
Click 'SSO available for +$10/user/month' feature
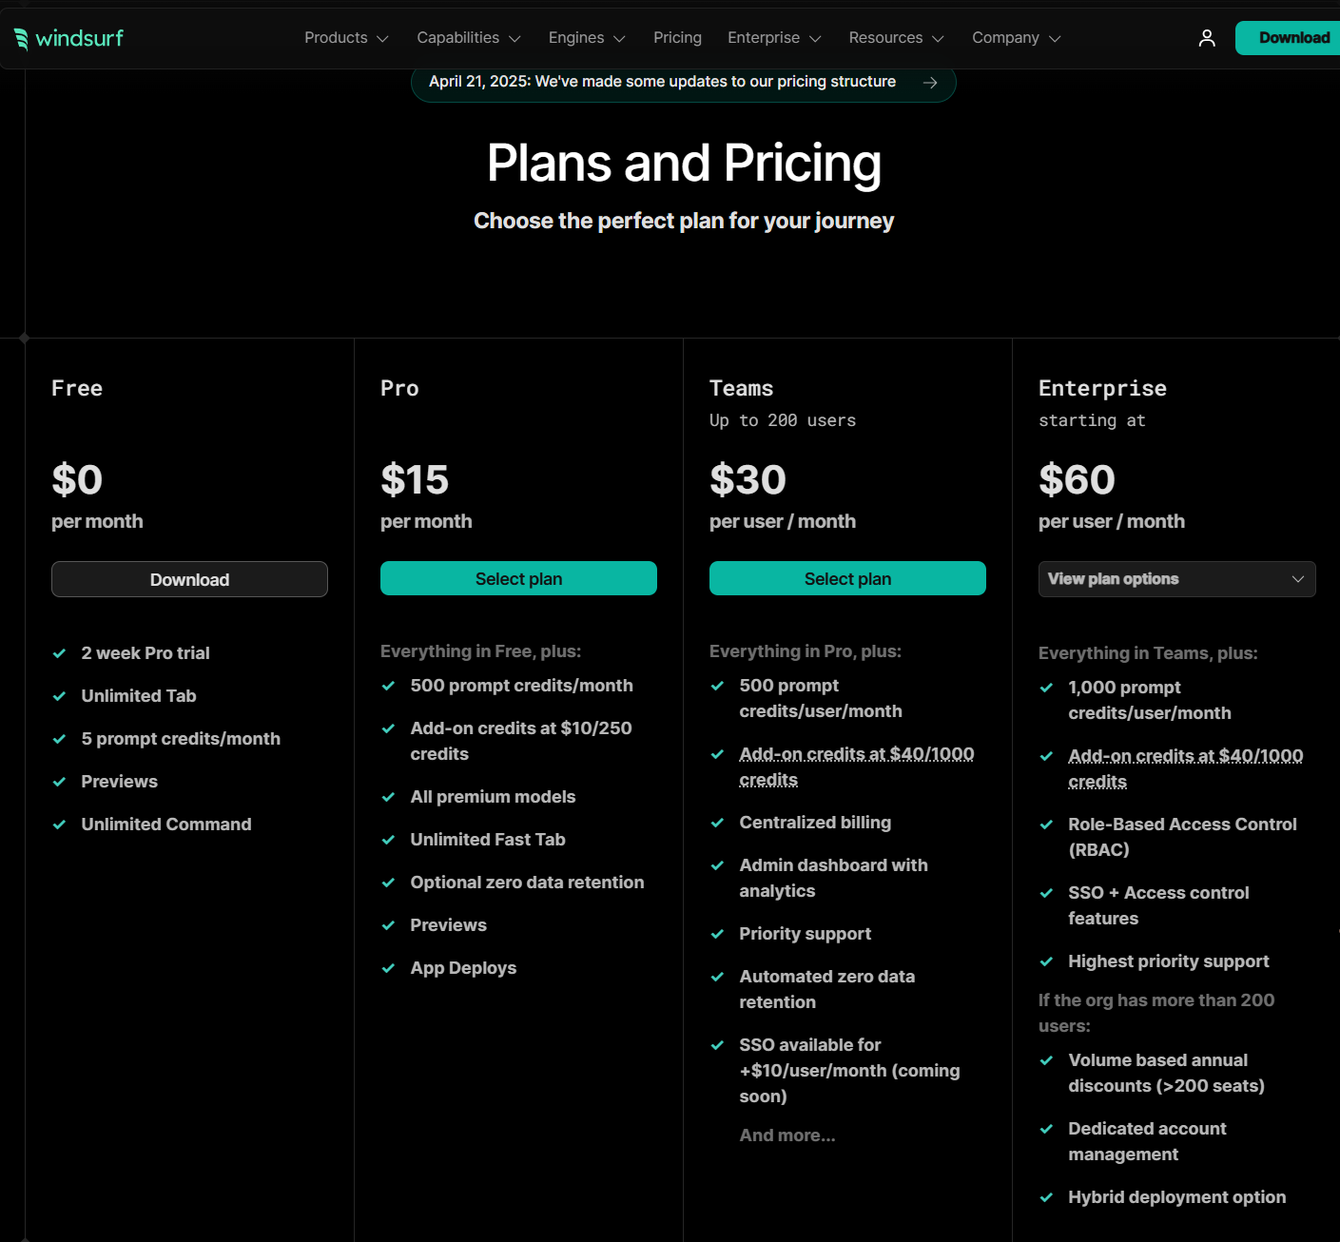(850, 1071)
